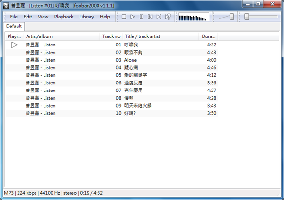Select the Default playlist tab
The image size is (284, 200).
click(x=14, y=26)
